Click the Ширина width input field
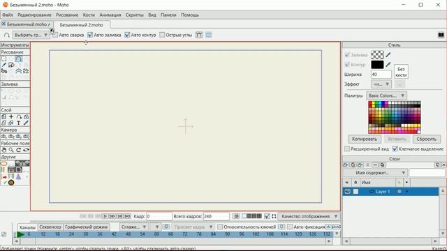Image resolution: width=447 pixels, height=251 pixels. coord(381,75)
